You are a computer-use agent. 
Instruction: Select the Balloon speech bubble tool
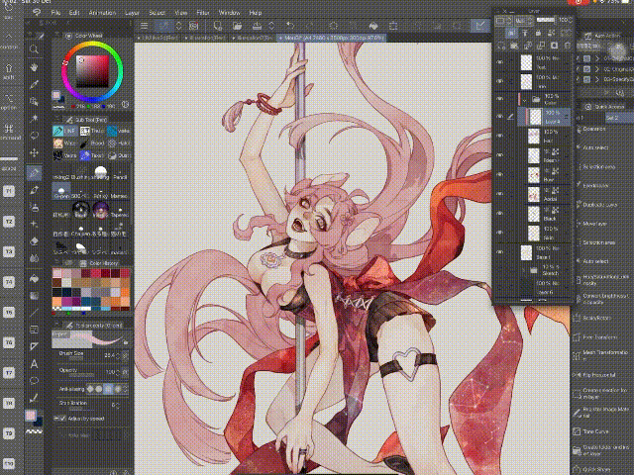coord(34,380)
